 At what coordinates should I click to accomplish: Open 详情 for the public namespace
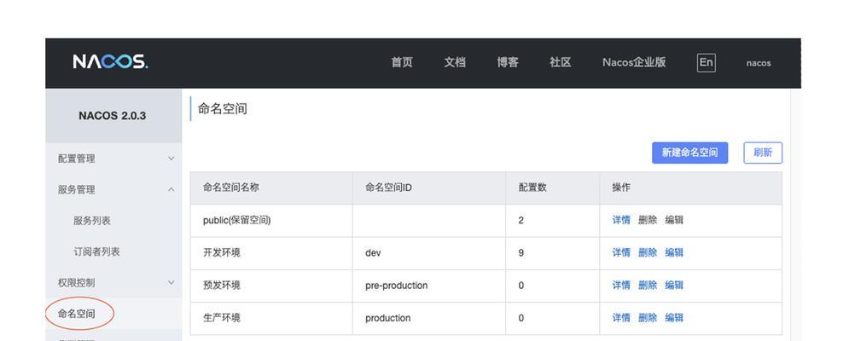click(621, 220)
